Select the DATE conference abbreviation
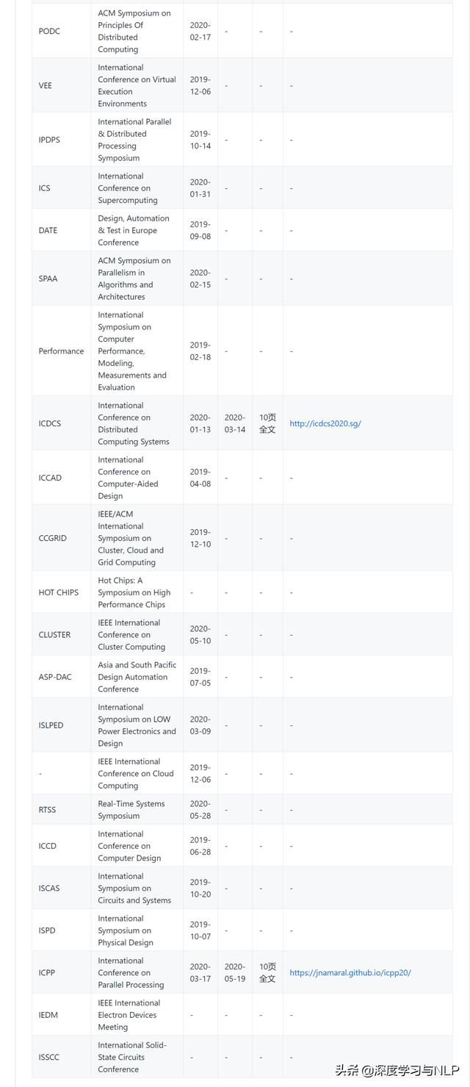The height and width of the screenshot is (1087, 470). click(48, 230)
